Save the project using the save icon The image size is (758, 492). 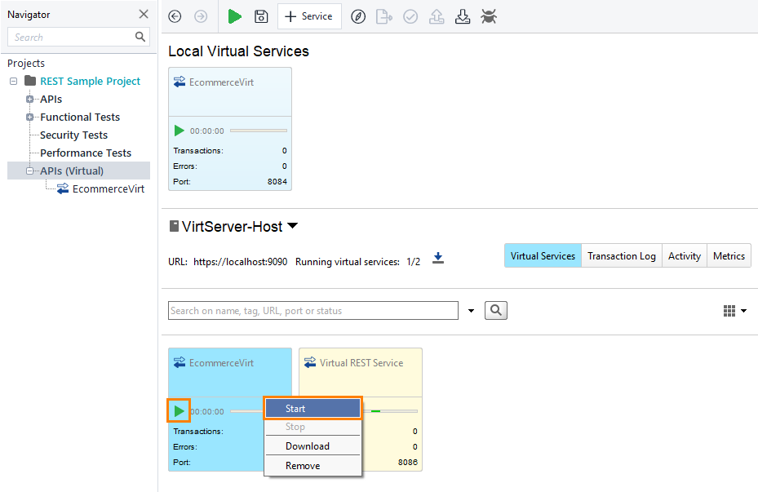[x=260, y=16]
